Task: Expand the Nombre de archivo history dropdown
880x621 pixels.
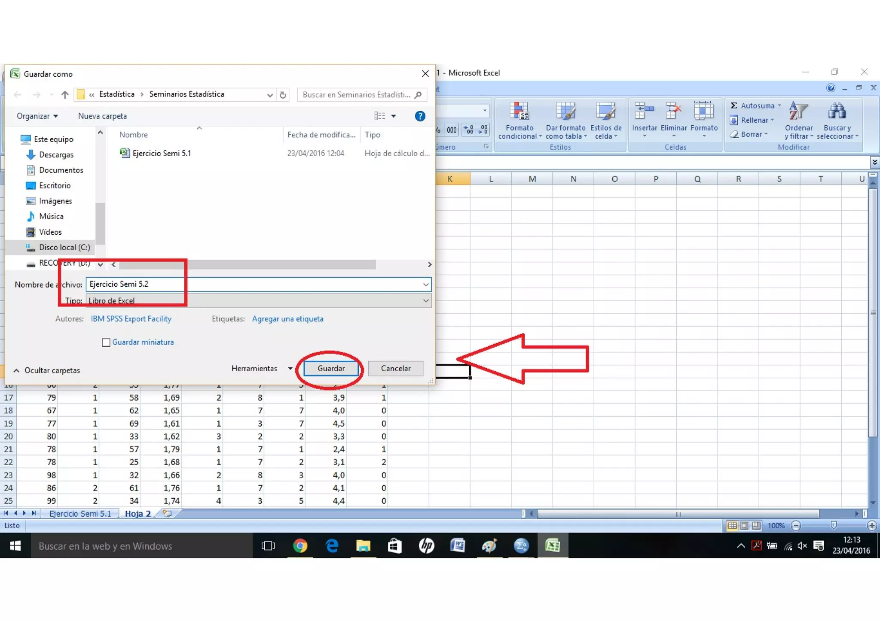Action: 425,284
